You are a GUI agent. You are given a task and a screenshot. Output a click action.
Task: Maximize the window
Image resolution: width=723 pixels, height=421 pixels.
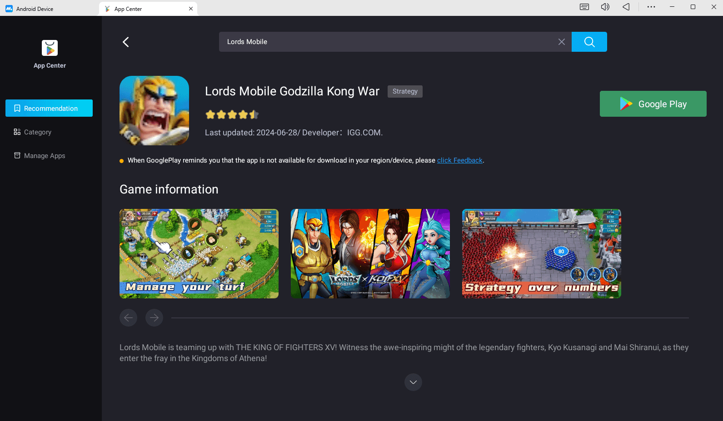point(693,7)
